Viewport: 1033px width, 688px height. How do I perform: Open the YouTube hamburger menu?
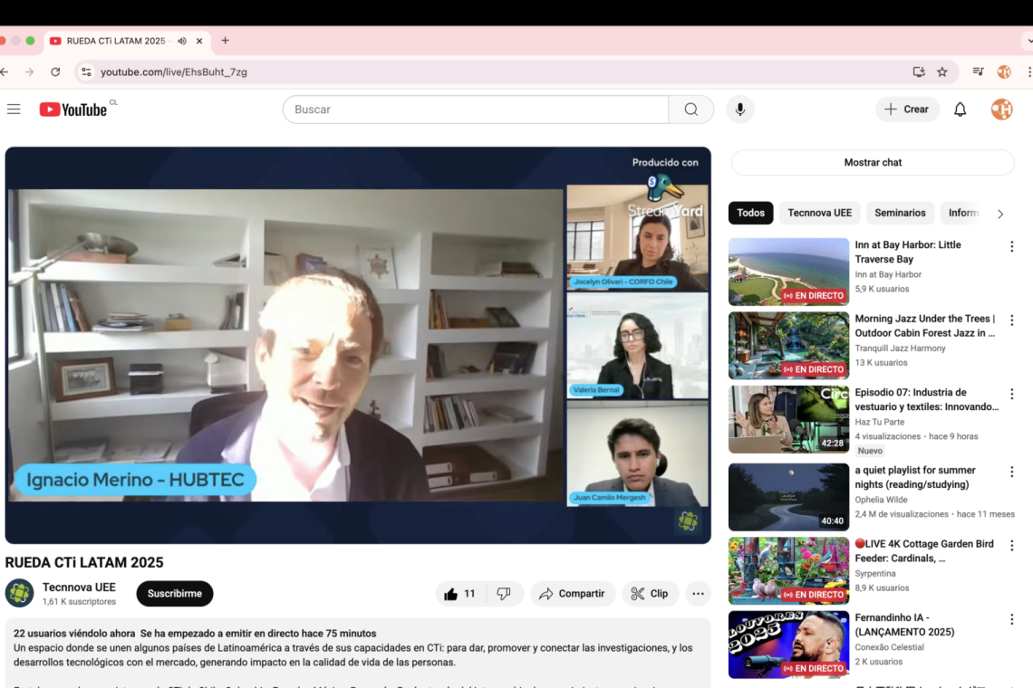14,109
